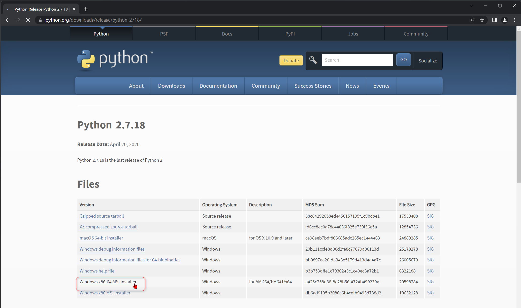Screen dimensions: 521x308
Task: Open SIG for Windows debug information files
Action: coord(430,249)
